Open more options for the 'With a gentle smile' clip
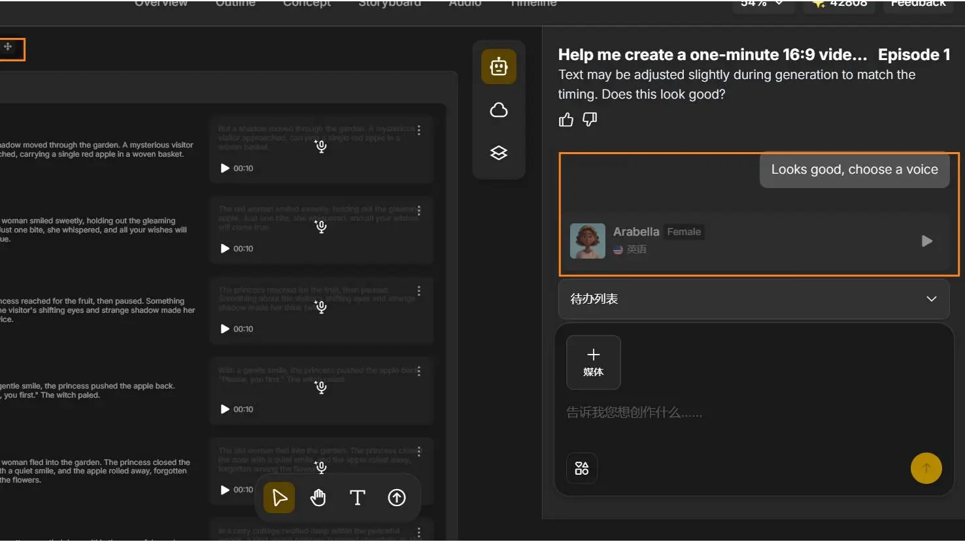This screenshot has height=542, width=965. pos(419,371)
